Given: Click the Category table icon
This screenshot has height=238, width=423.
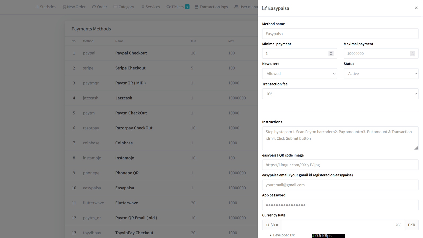Looking at the screenshot, I should tap(116, 7).
